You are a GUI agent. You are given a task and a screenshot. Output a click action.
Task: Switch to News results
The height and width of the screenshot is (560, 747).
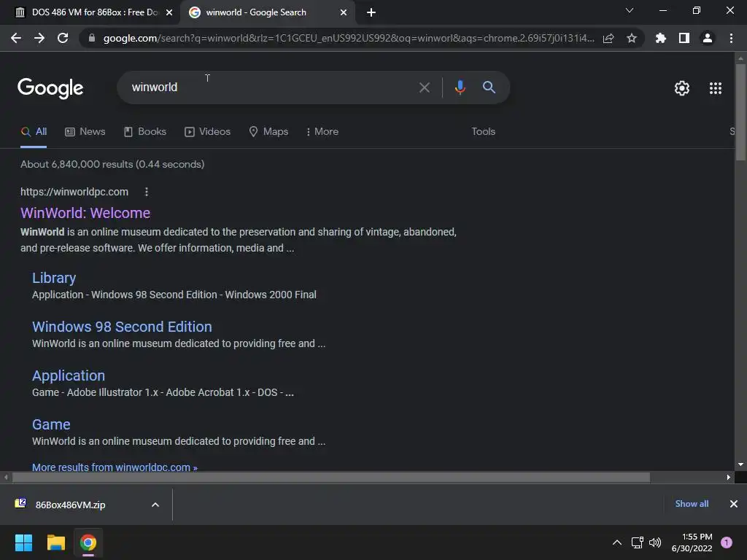click(85, 131)
